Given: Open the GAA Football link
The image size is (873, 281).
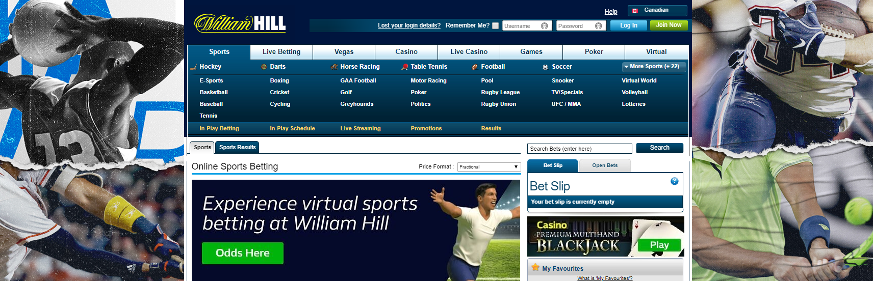Looking at the screenshot, I should pos(358,80).
